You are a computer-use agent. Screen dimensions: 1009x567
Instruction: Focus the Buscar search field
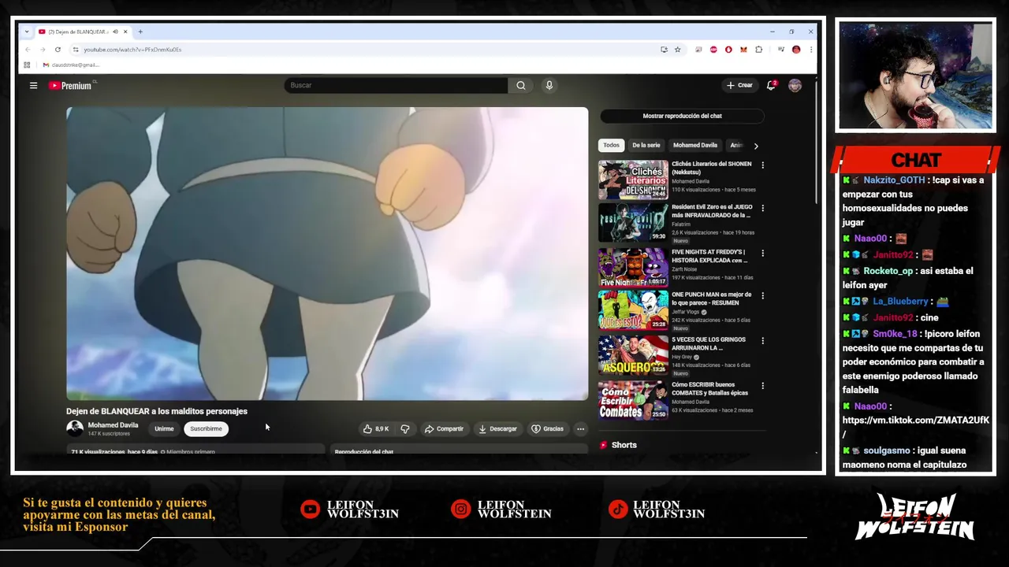(x=397, y=85)
